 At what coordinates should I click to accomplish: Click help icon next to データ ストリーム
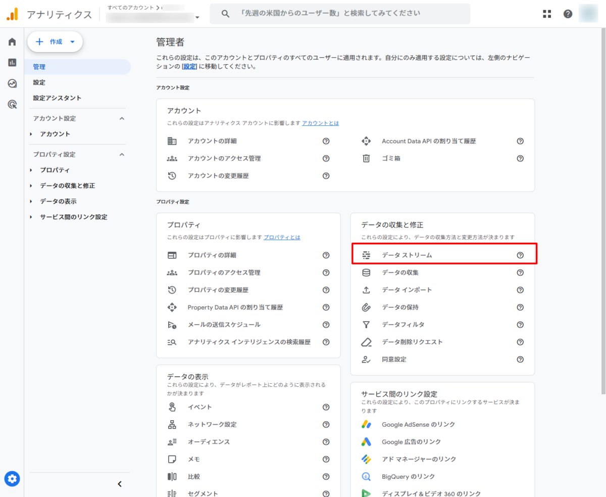[x=520, y=255]
